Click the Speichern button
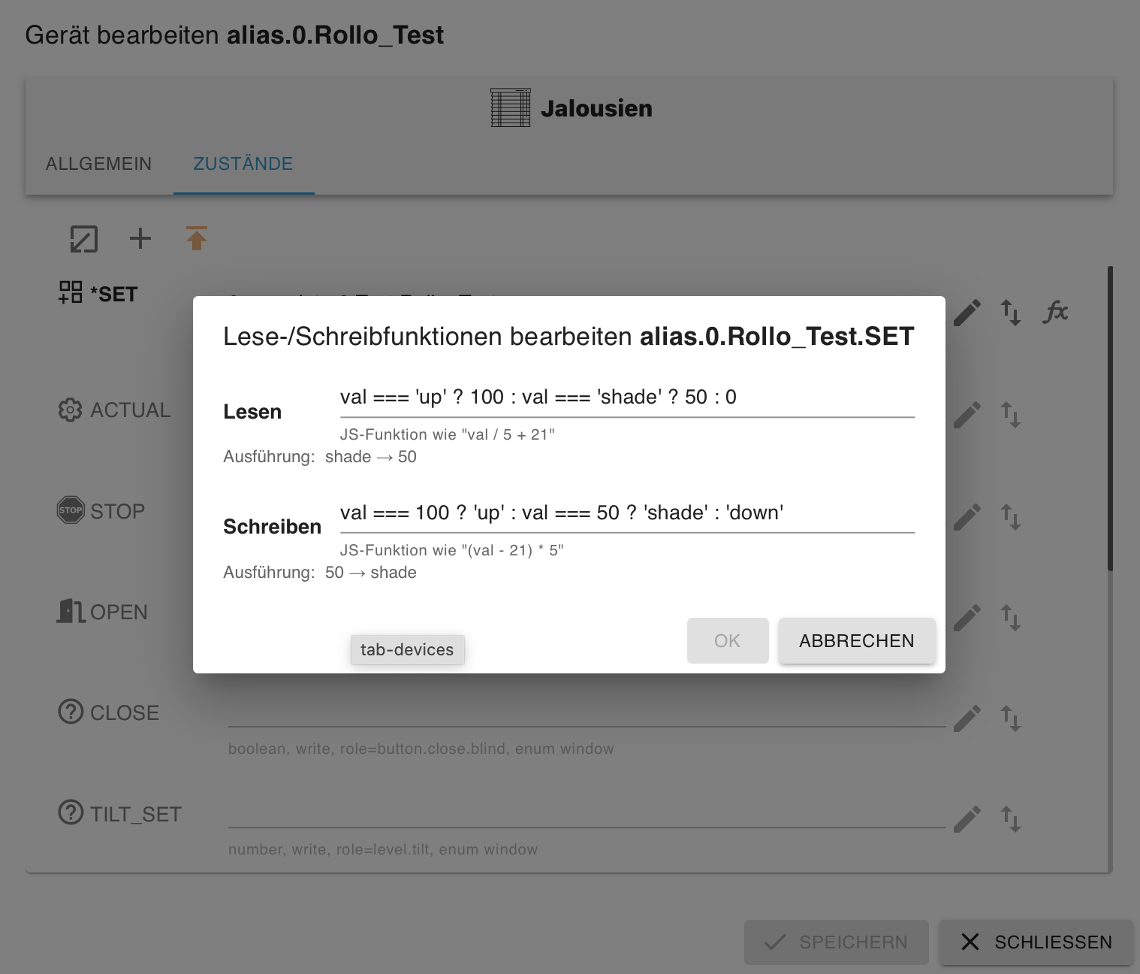The height and width of the screenshot is (974, 1140). 836,942
